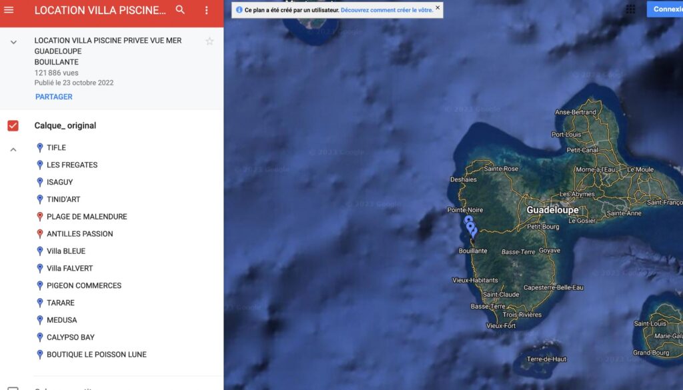Click the Le Gosier label on map

[x=582, y=221]
